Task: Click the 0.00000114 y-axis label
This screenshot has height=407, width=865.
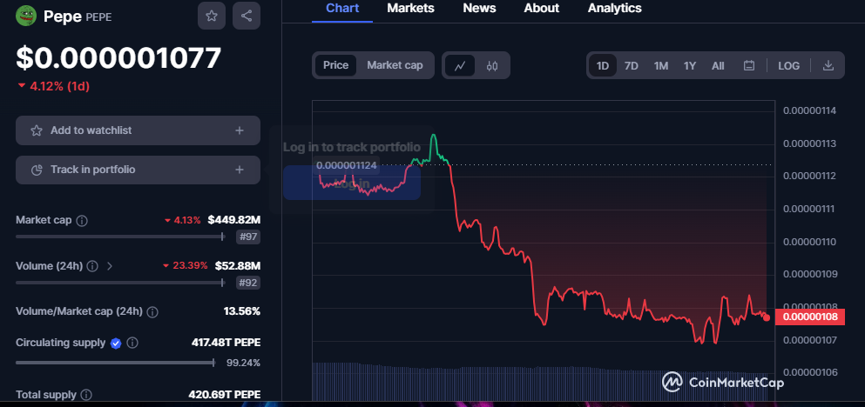Action: pyautogui.click(x=810, y=110)
